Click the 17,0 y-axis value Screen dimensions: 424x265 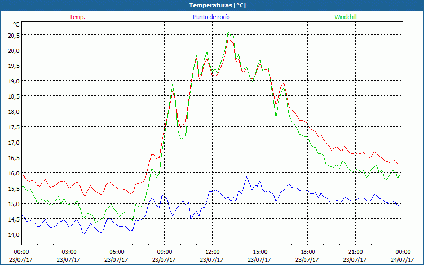tap(14, 143)
